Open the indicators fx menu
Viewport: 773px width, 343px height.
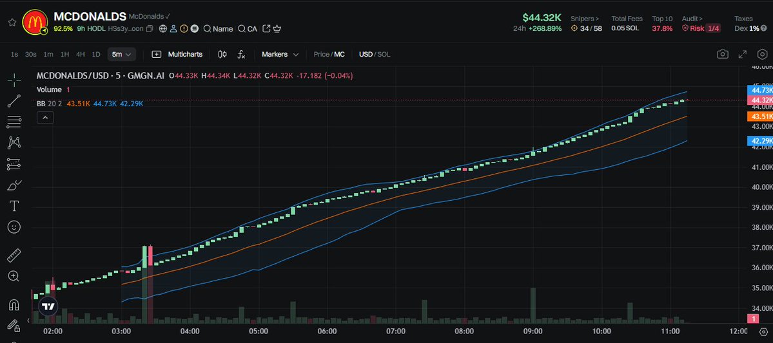242,55
